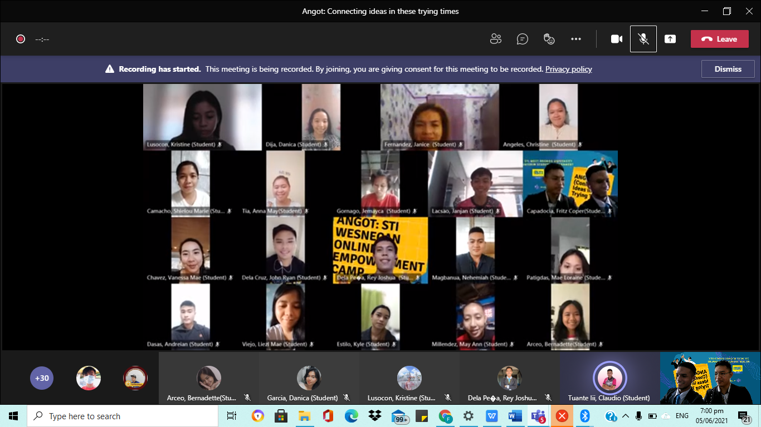761x427 pixels.
Task: Open Microsoft Word from the taskbar
Action: [515, 416]
